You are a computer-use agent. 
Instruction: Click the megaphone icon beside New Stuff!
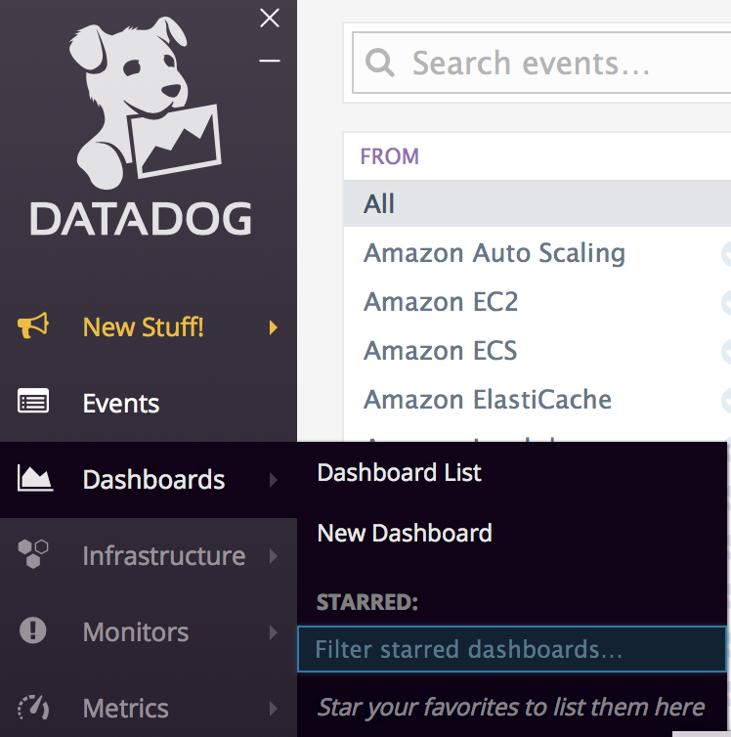pos(33,325)
